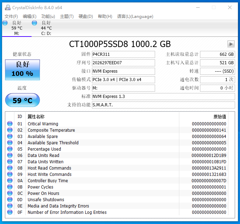Click status orb beside Unsafe Shutdowns
This screenshot has width=240, height=224.
[10, 199]
